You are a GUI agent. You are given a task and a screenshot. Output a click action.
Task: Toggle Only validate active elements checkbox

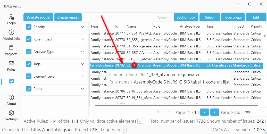click(x=140, y=121)
